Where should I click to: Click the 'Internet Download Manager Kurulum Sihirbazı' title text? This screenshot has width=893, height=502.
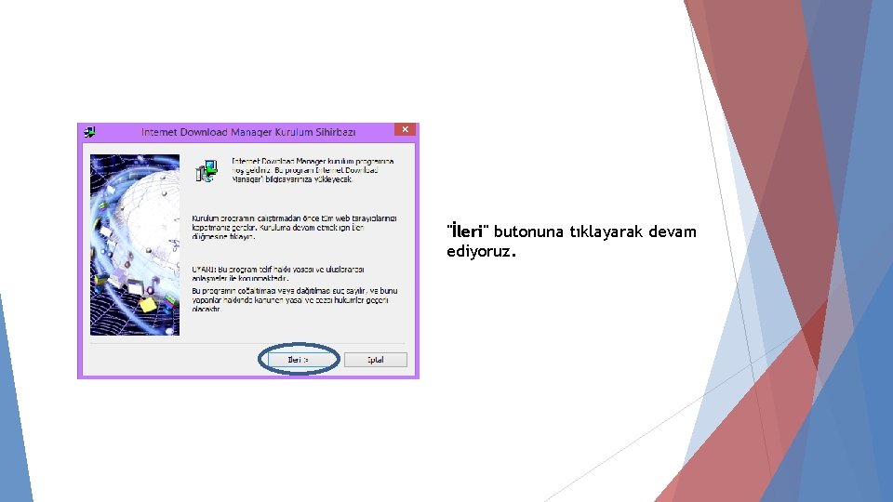(x=248, y=132)
